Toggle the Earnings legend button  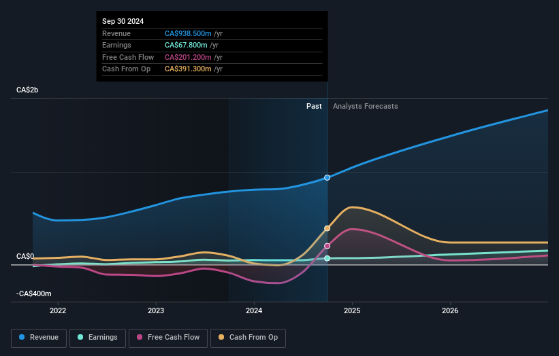97,338
